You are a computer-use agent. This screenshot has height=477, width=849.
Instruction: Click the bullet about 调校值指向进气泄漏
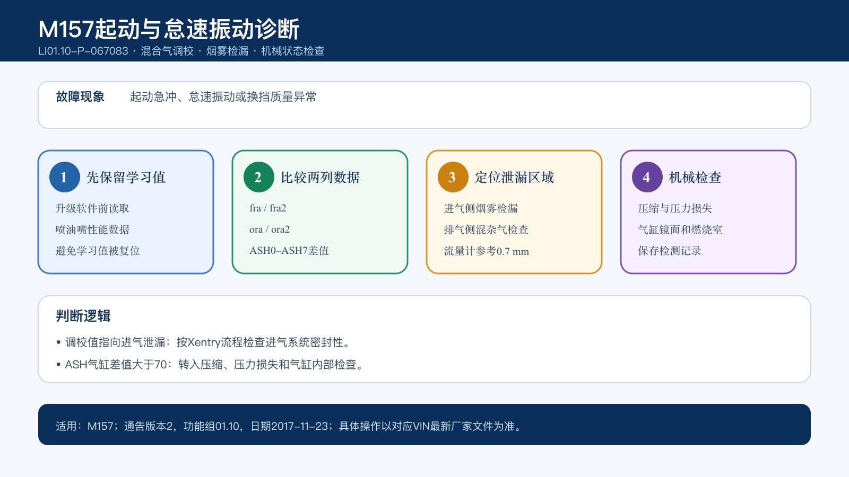[x=204, y=342]
